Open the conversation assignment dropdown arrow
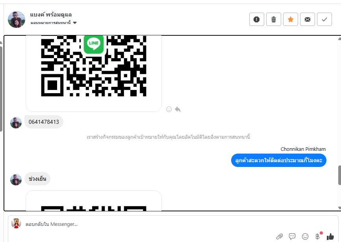341x242 pixels. pyautogui.click(x=75, y=23)
